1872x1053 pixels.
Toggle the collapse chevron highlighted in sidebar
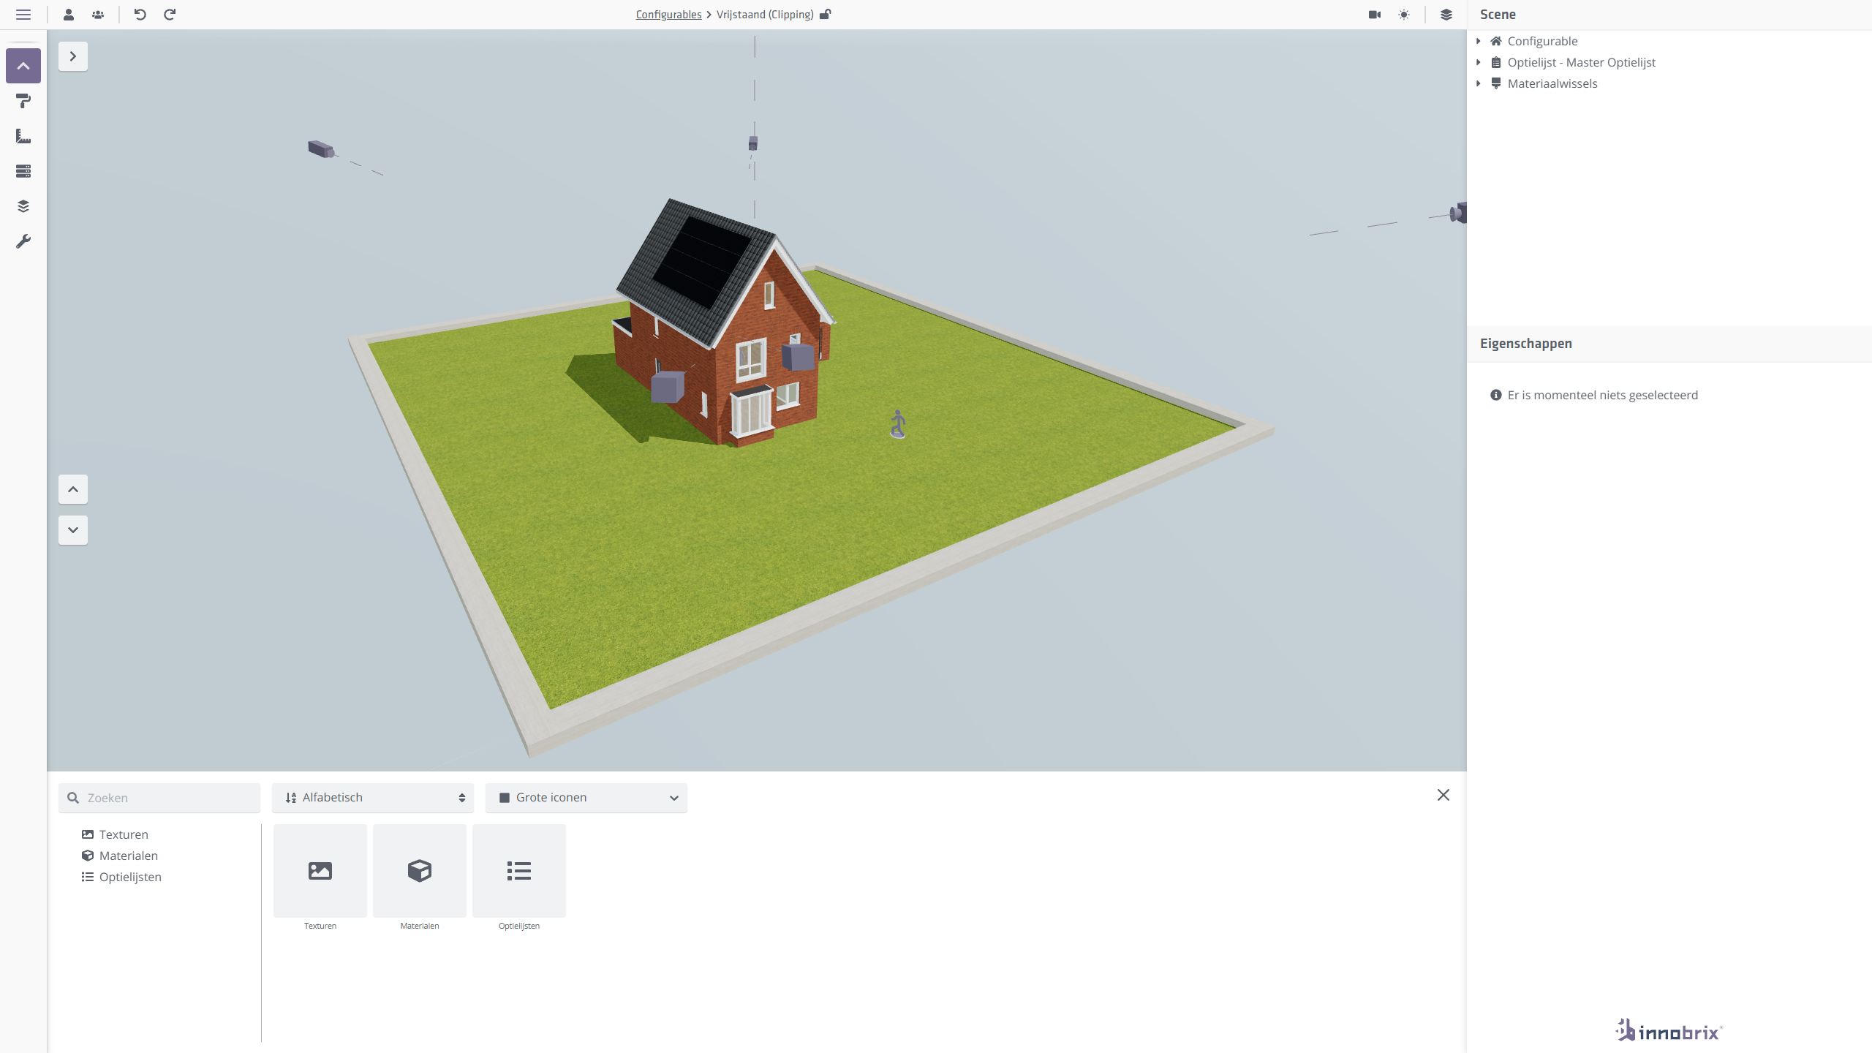pos(23,65)
